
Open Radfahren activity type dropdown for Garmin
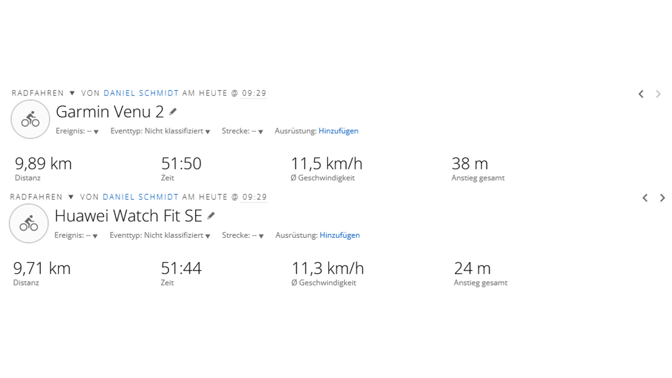click(72, 93)
